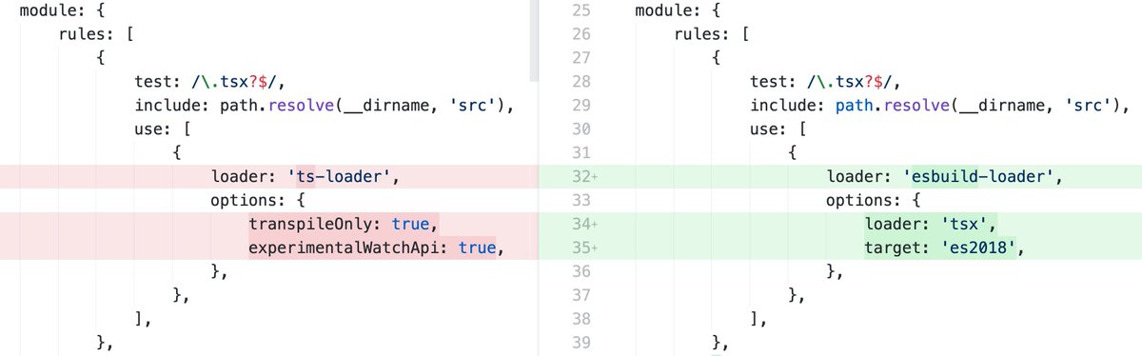Image resolution: width=1142 pixels, height=356 pixels.
Task: Click line number 39 in the gutter
Action: (582, 344)
